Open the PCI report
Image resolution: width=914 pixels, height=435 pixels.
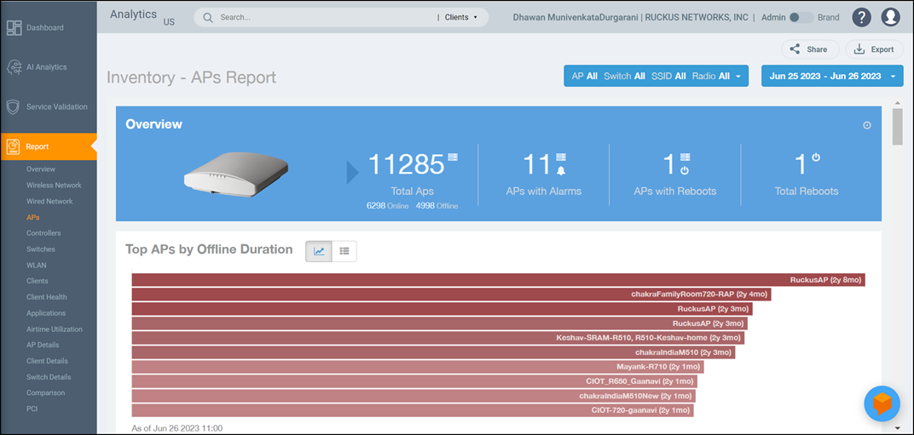32,409
